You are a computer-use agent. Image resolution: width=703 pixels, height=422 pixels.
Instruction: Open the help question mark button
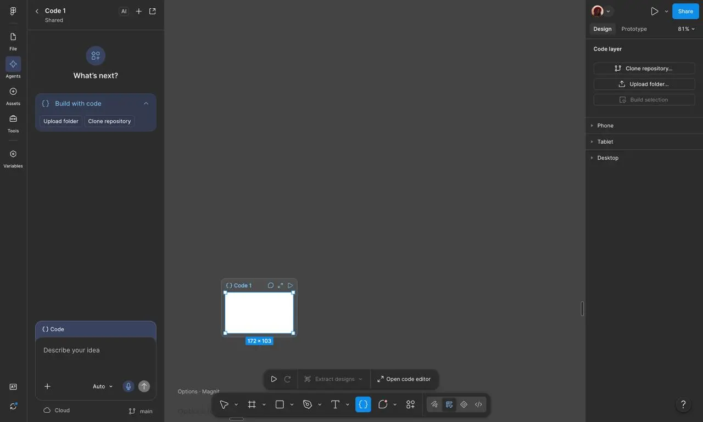(683, 405)
